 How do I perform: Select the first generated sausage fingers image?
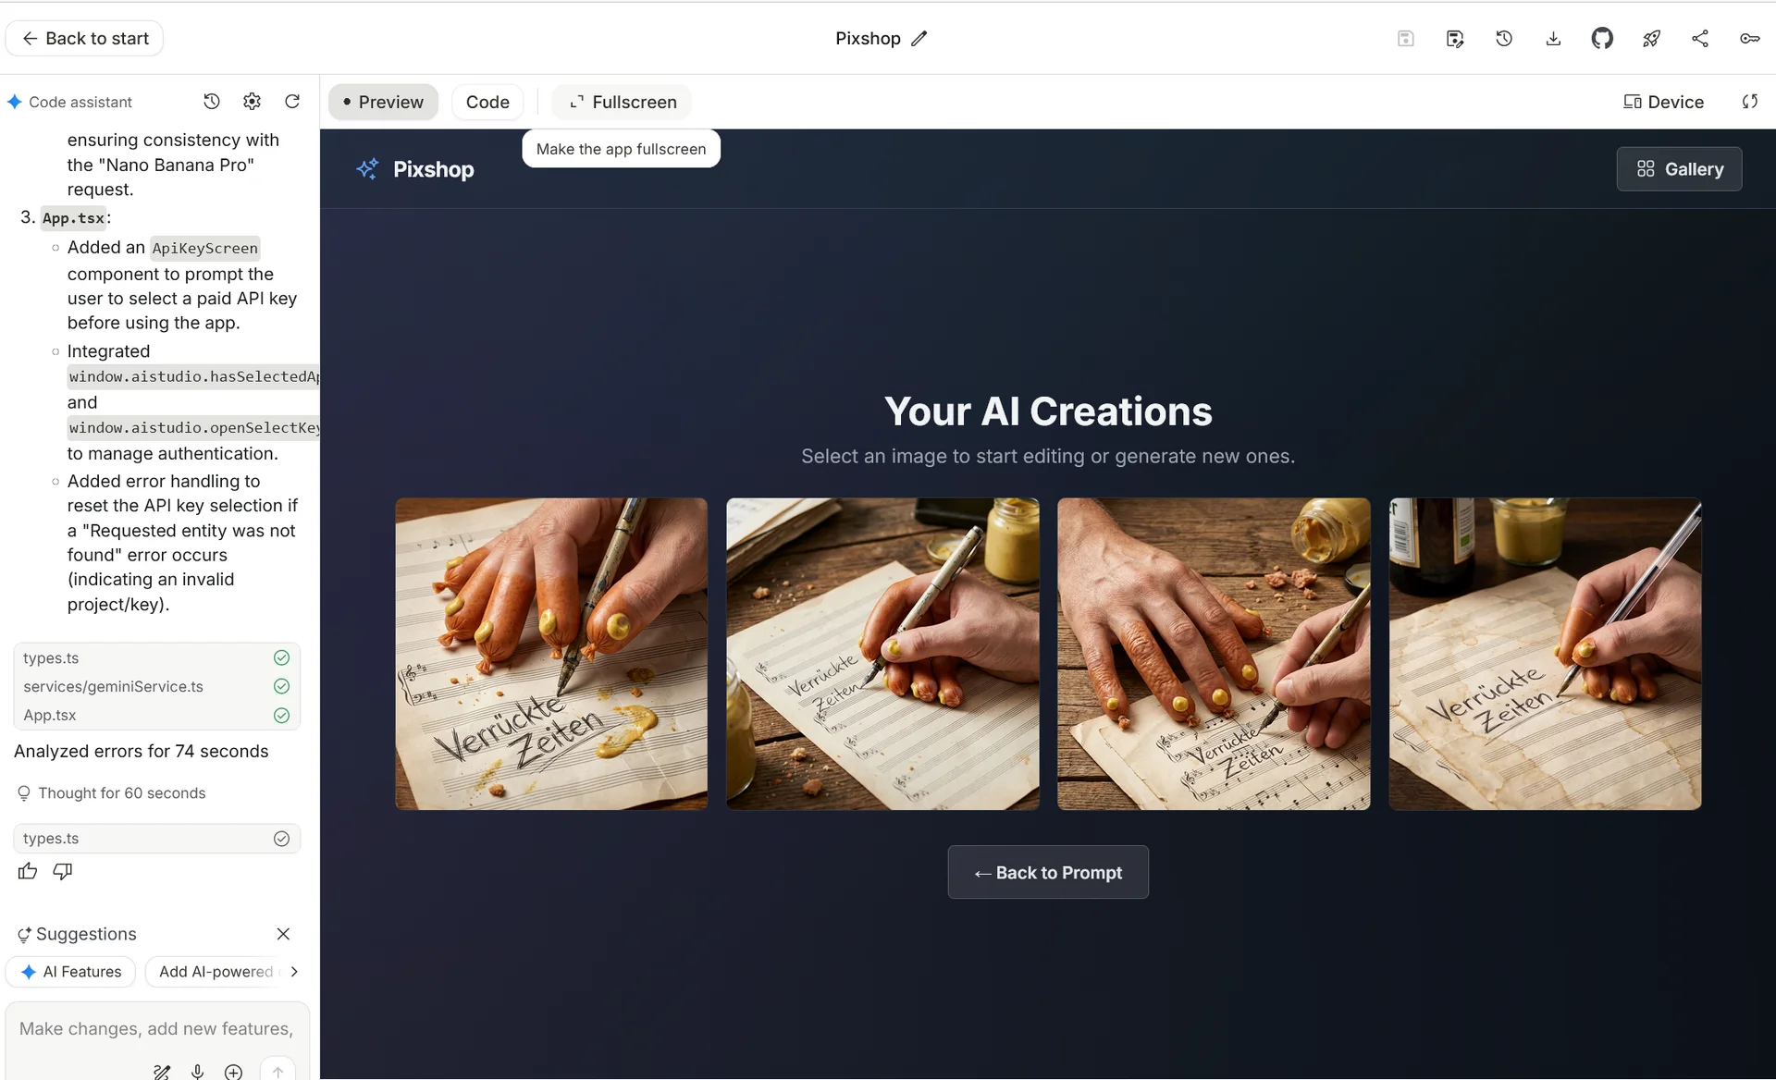tap(551, 654)
